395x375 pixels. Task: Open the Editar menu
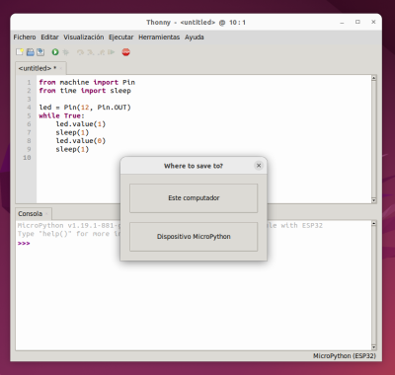(x=49, y=37)
